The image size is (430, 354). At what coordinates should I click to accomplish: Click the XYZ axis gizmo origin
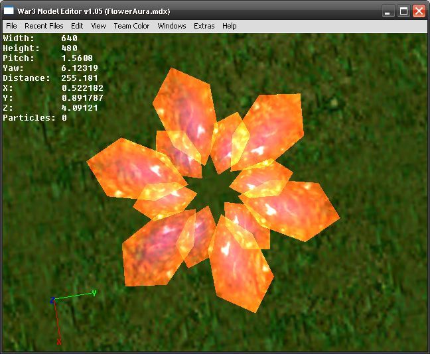tap(54, 300)
